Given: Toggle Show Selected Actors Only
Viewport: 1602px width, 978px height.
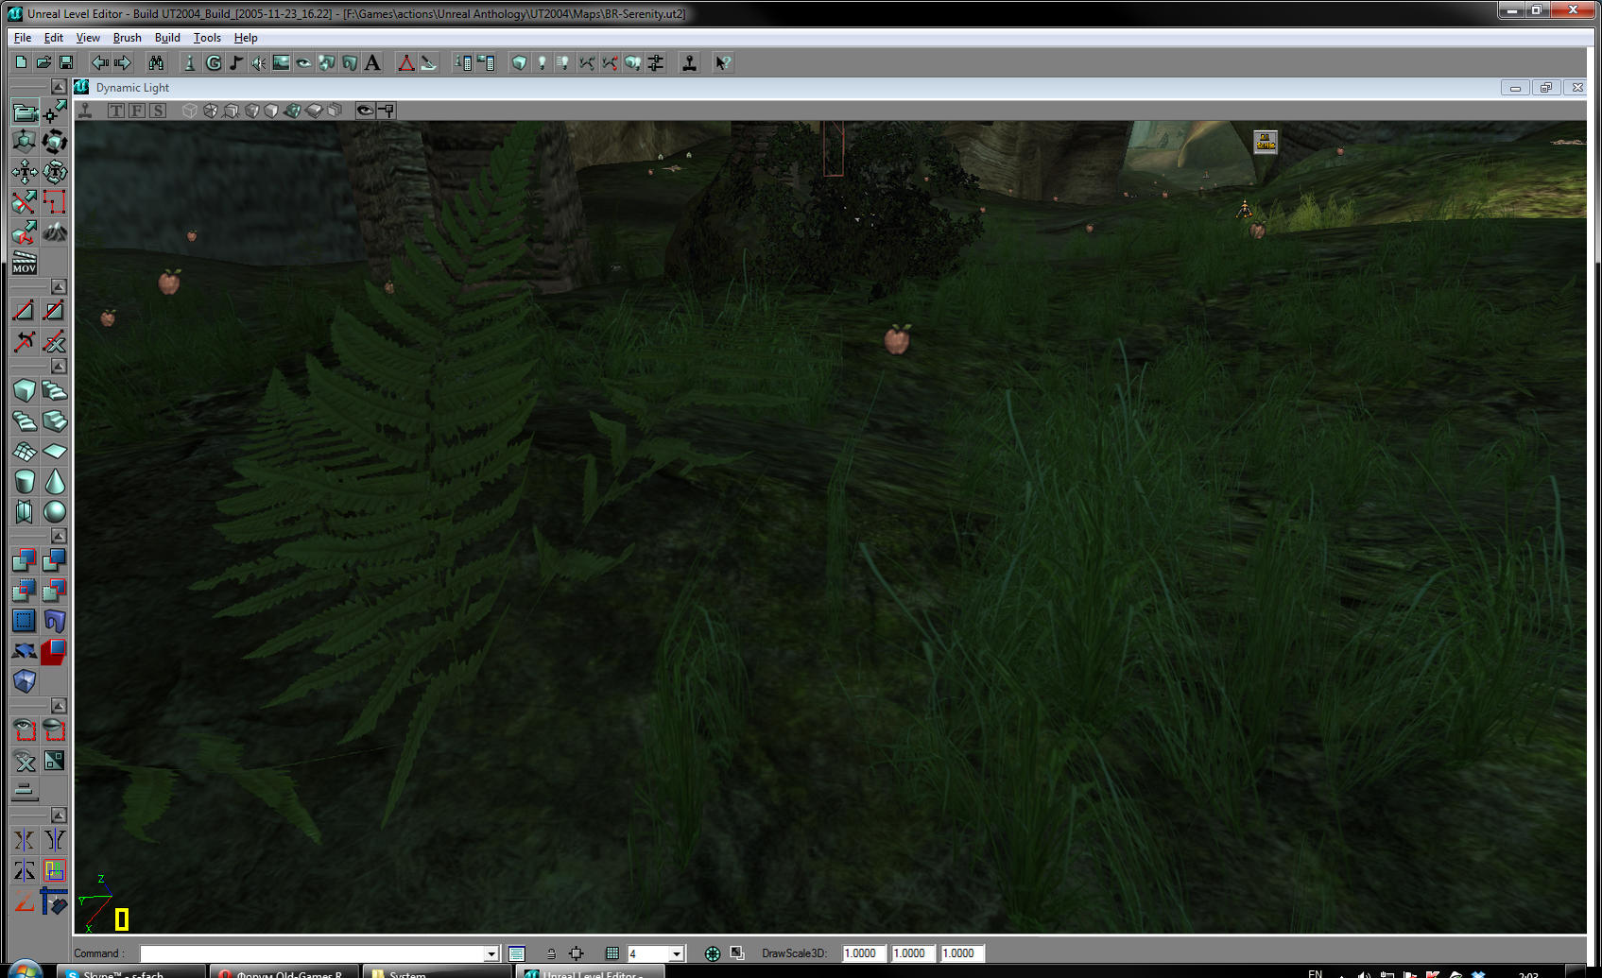Looking at the screenshot, I should point(25,730).
